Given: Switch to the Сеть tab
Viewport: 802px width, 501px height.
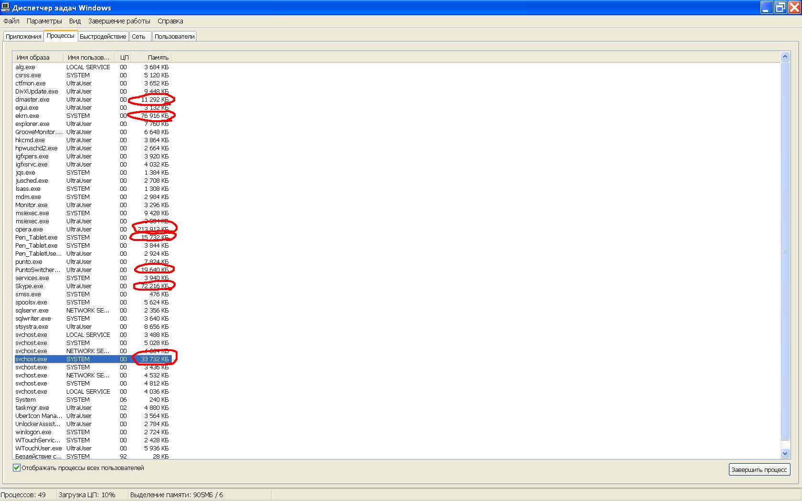Looking at the screenshot, I should [139, 37].
